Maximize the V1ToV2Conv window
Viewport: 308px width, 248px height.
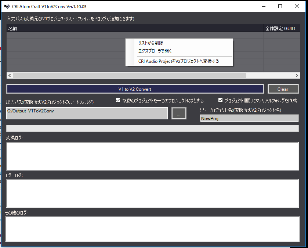[x=280, y=7]
